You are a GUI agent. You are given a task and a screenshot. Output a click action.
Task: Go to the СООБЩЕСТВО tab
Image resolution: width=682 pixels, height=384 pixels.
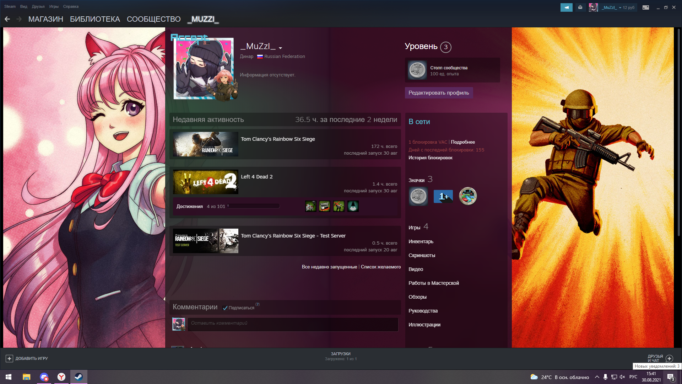[154, 19]
